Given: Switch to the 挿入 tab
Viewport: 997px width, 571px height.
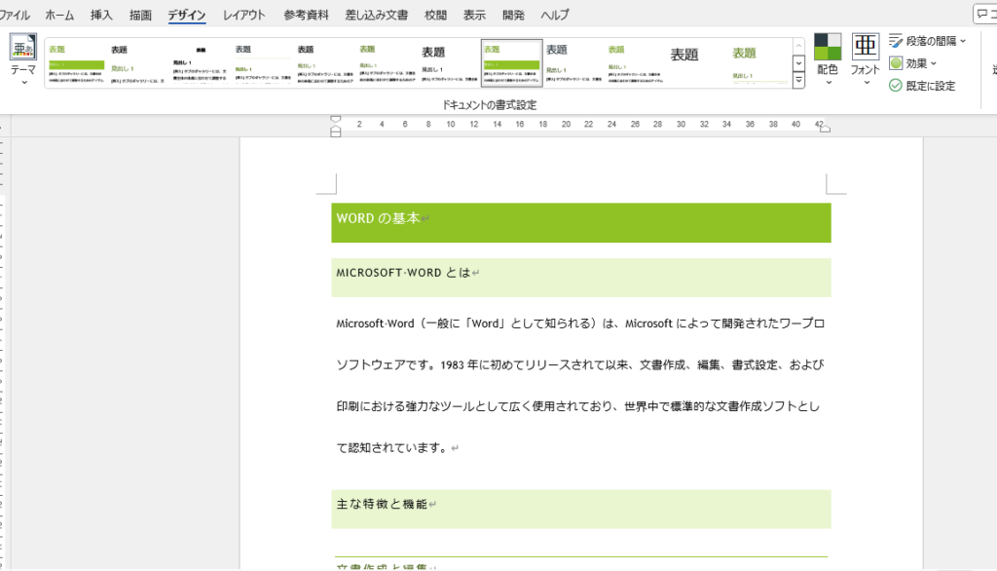Looking at the screenshot, I should coord(101,15).
